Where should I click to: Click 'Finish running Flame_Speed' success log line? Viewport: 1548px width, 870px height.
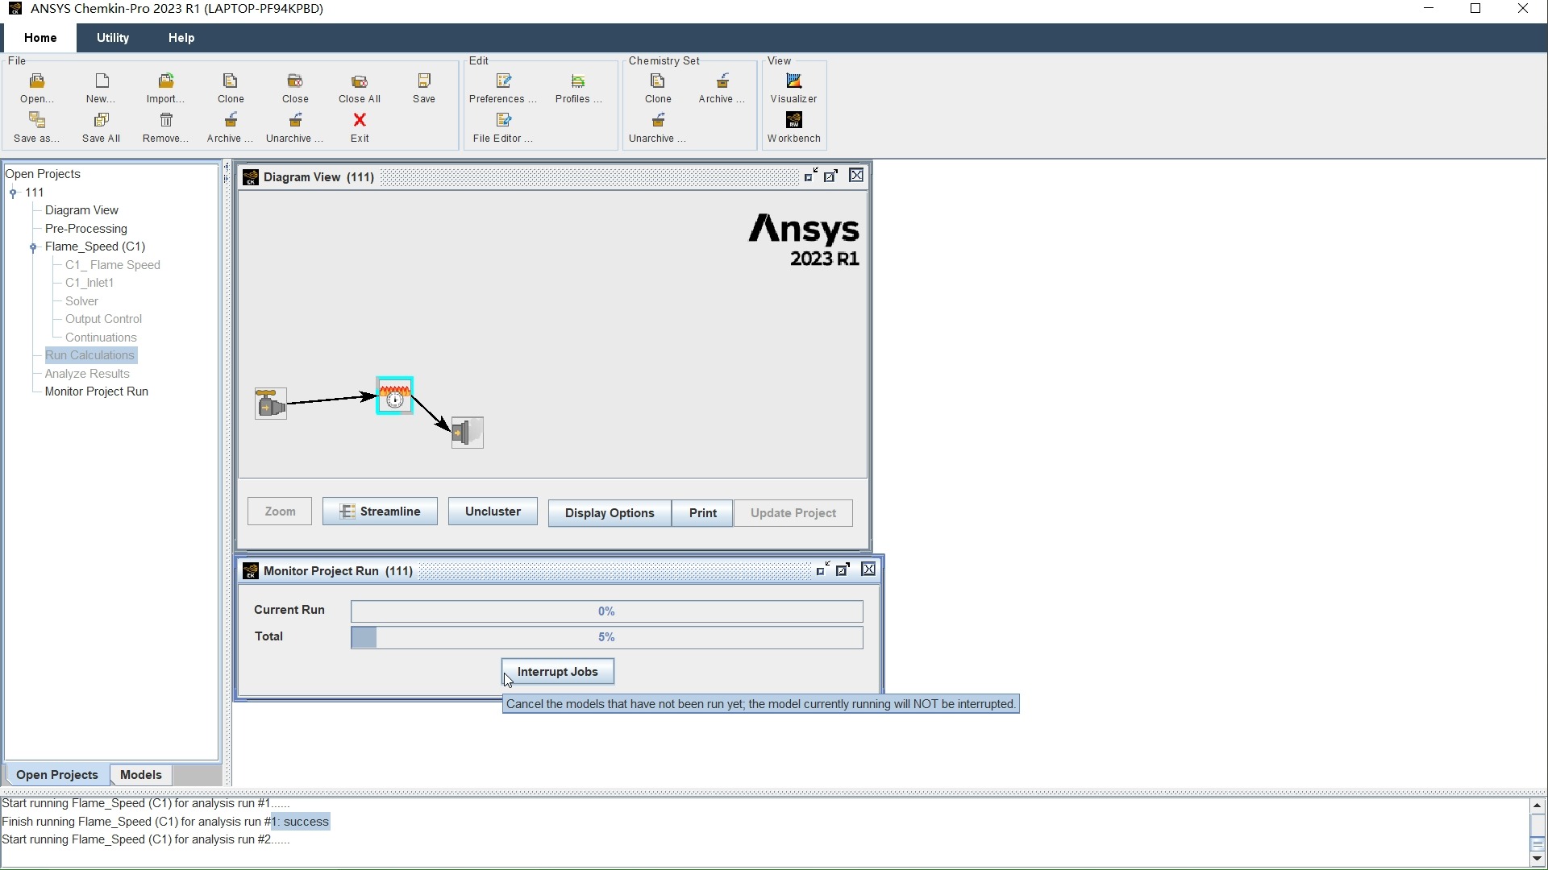pos(165,822)
